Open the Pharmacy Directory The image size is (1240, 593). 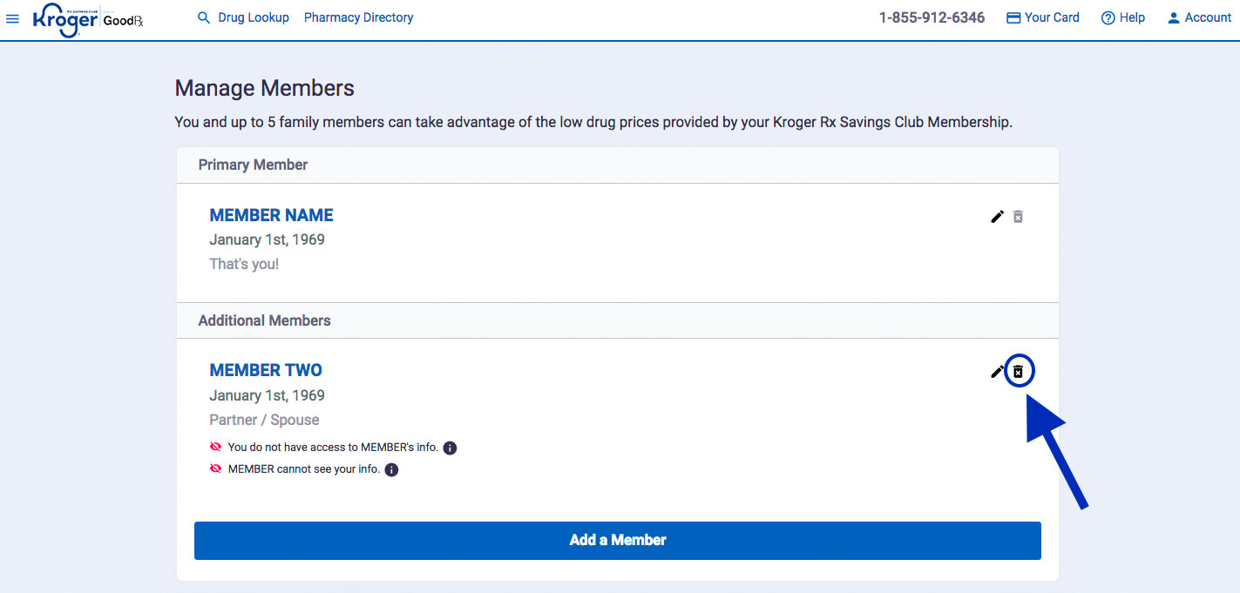358,17
